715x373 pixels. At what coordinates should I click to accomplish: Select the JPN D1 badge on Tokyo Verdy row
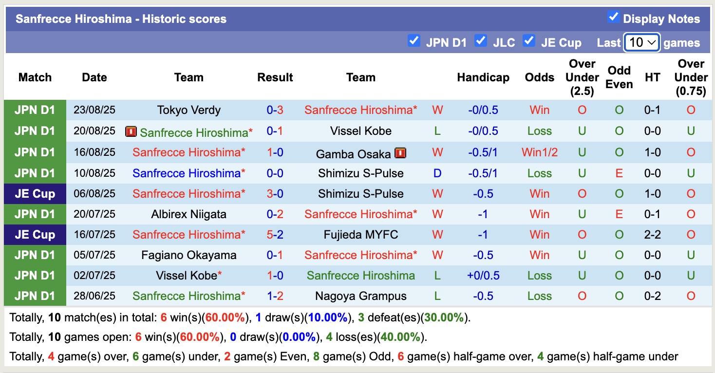(35, 110)
